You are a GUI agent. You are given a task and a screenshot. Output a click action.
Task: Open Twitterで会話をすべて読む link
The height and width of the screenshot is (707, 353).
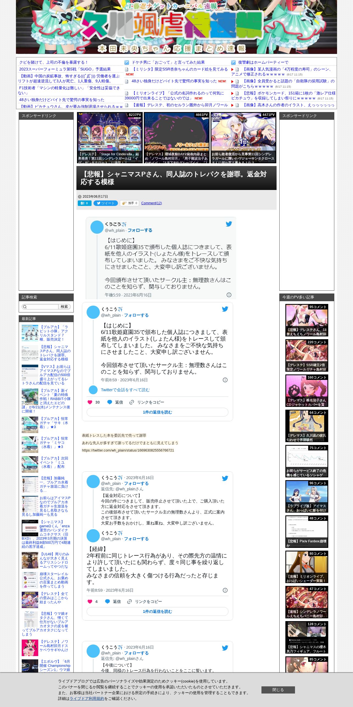tap(125, 390)
